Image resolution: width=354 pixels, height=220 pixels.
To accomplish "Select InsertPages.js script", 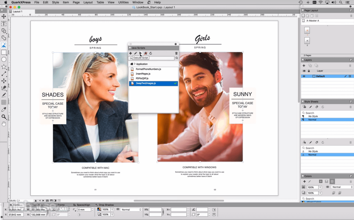I will point(153,74).
